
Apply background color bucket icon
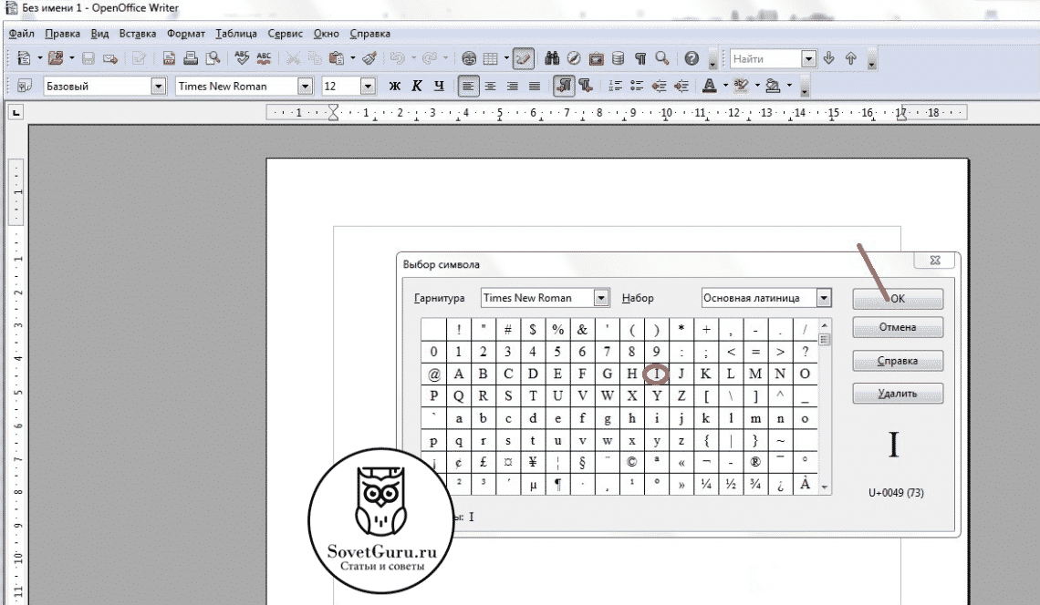tap(773, 87)
